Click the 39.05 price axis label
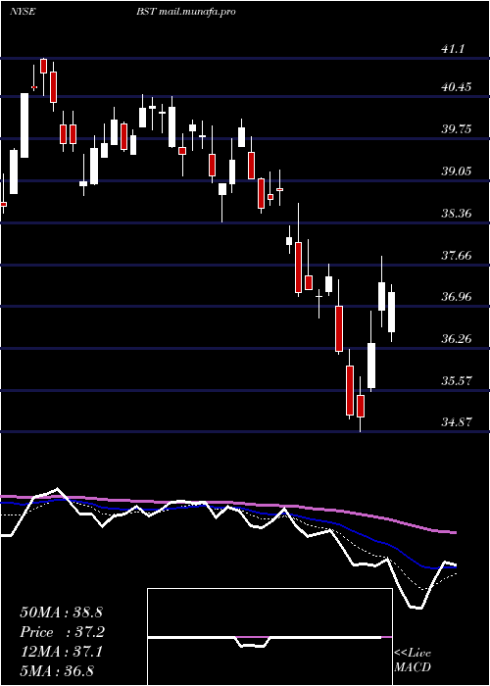Screen dimensions: 490x686 pyautogui.click(x=456, y=171)
